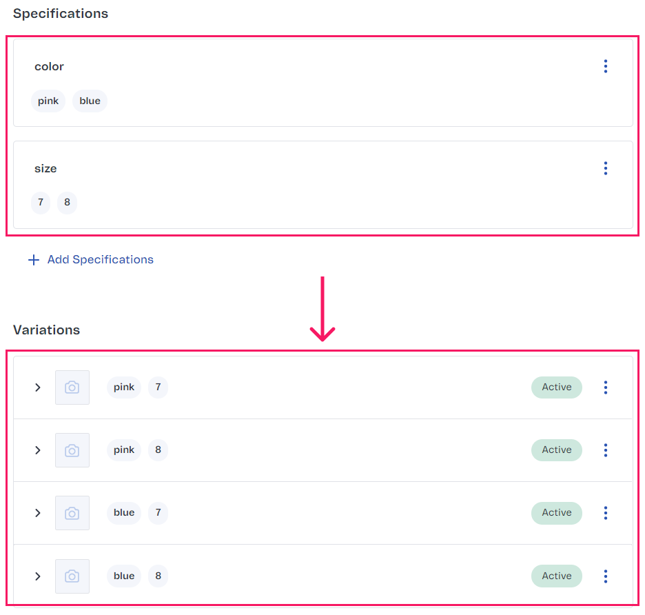645x615 pixels.
Task: Open options menu for pink 8 variation
Action: click(x=606, y=450)
